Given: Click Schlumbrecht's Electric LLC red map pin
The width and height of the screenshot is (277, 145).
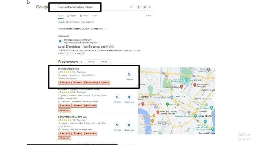Looking at the screenshot, I should (195, 85).
